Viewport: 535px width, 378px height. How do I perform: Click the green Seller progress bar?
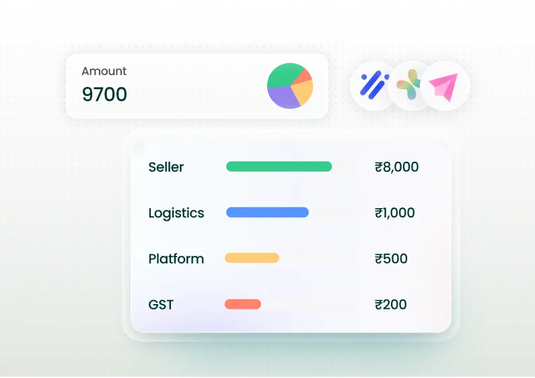[x=279, y=167]
